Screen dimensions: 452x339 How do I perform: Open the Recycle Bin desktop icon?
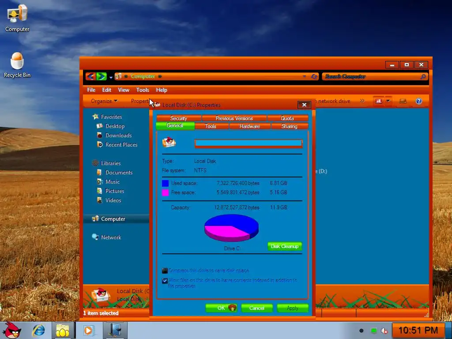(x=17, y=65)
